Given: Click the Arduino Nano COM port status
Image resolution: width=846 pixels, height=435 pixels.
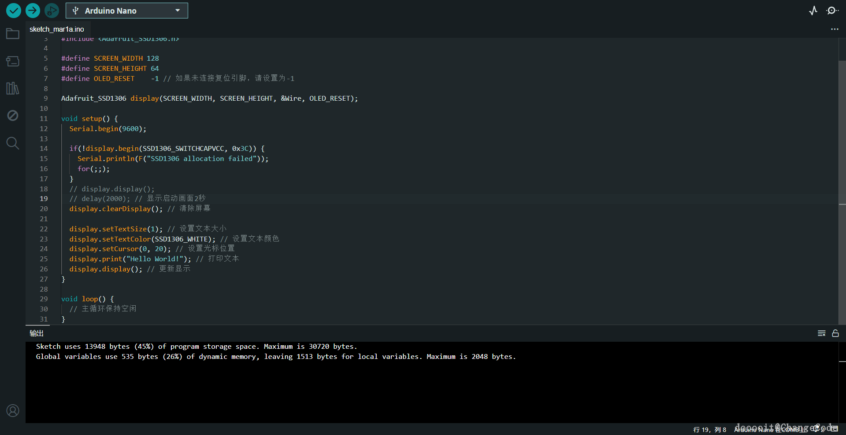Looking at the screenshot, I should (x=770, y=430).
